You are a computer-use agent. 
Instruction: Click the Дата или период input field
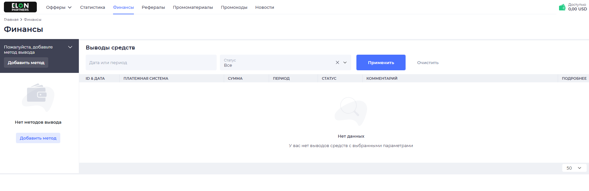point(151,62)
